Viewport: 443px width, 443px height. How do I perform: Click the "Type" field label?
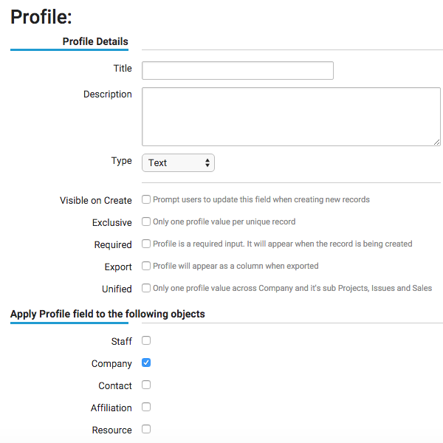point(121,161)
